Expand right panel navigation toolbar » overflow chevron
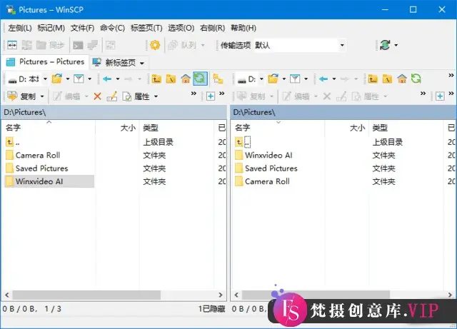This screenshot has width=457, height=329. [451, 76]
